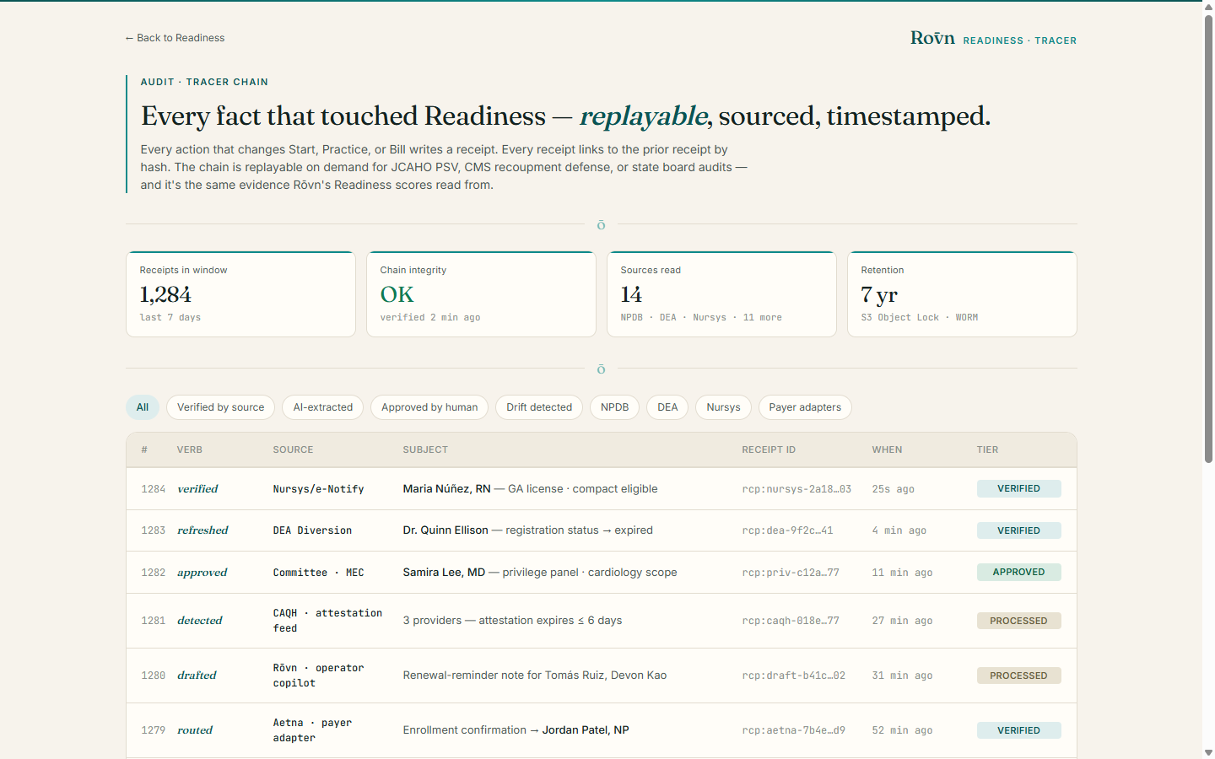Click the page vertical scrollbar thumb

(1208, 239)
